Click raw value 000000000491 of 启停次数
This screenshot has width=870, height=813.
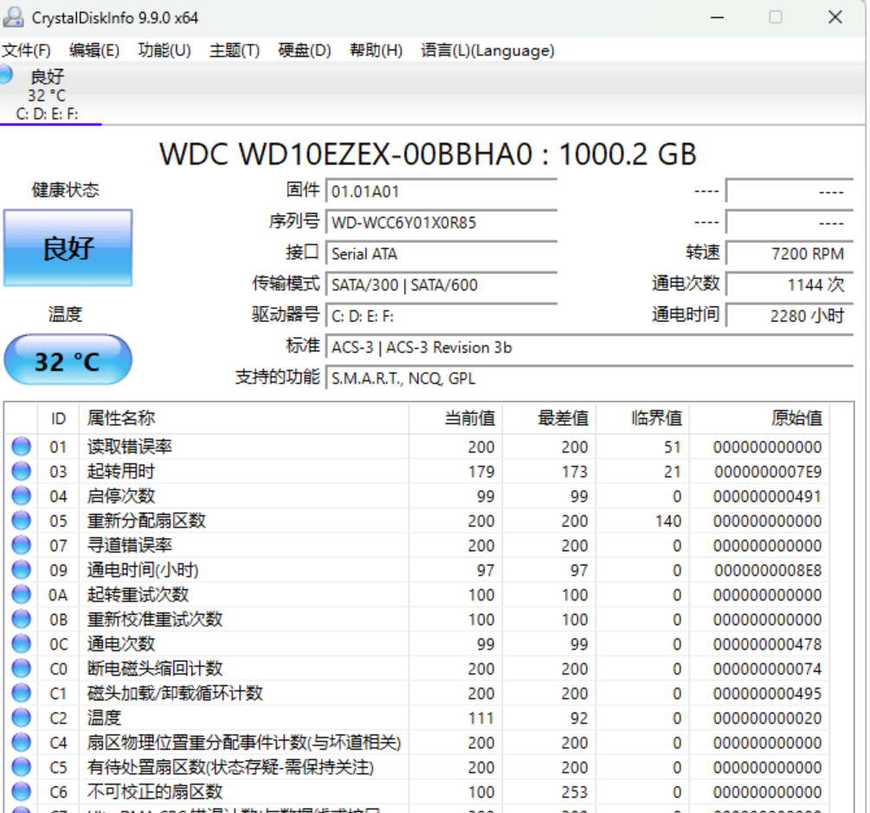pyautogui.click(x=767, y=496)
